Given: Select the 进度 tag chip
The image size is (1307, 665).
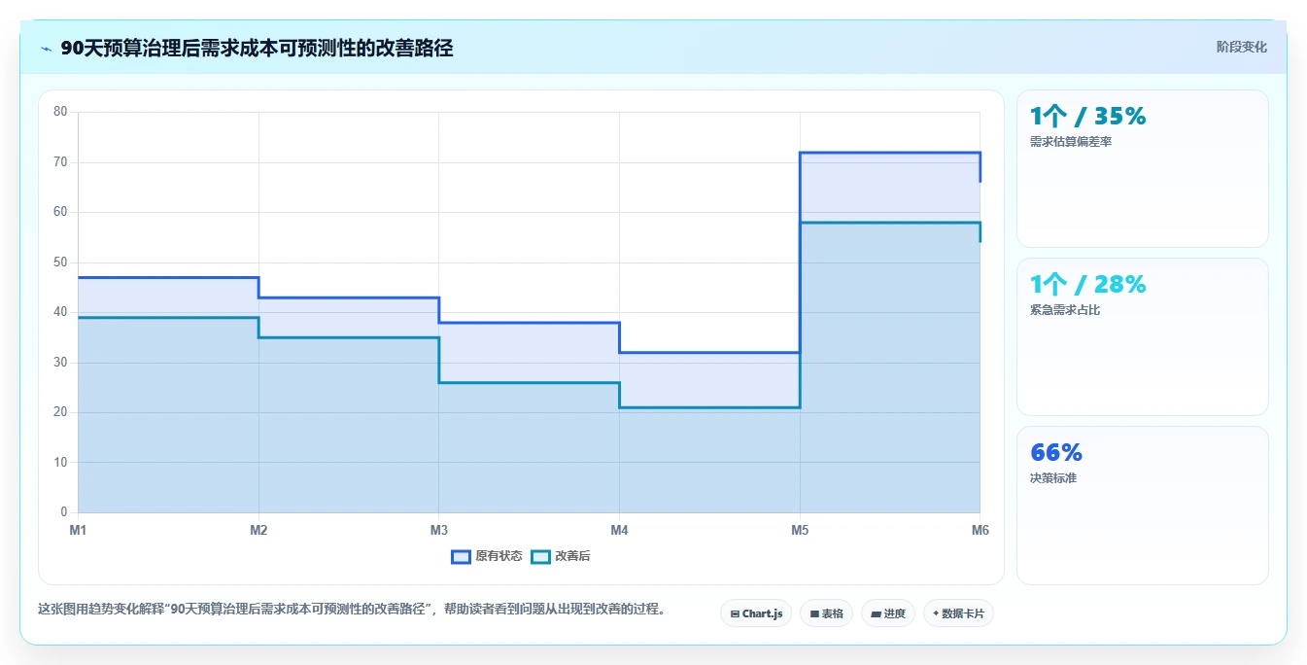Looking at the screenshot, I should coord(888,613).
